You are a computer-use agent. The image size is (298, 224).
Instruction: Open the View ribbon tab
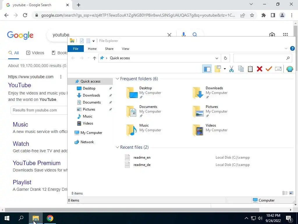tap(125, 49)
